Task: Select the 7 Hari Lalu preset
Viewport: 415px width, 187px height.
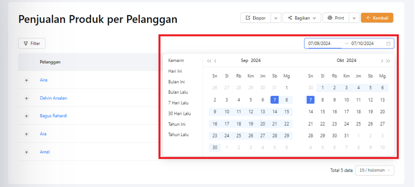Action: point(178,103)
